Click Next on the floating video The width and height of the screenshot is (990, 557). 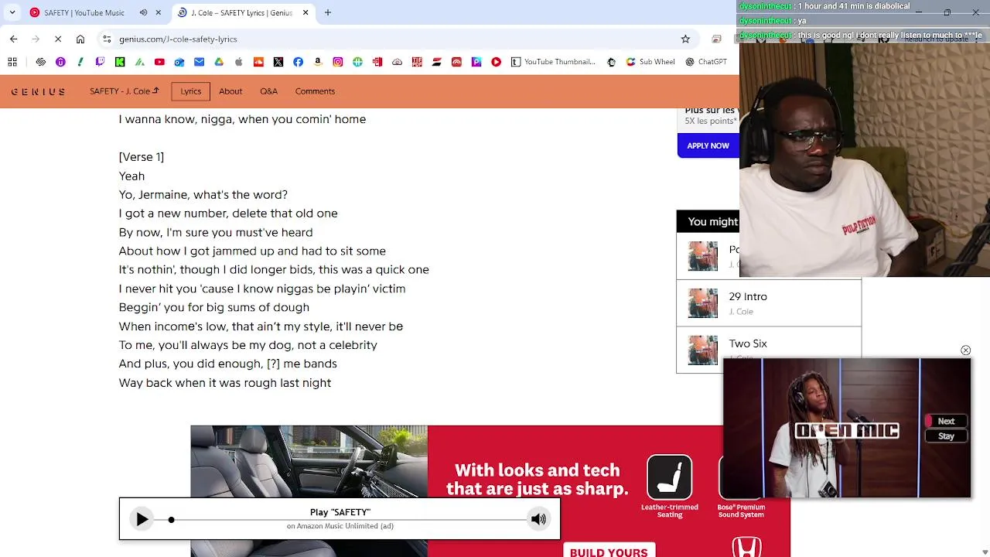click(946, 422)
